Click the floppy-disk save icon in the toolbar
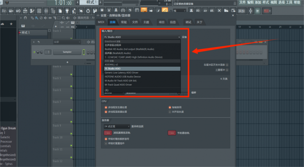 [x=95, y=11]
